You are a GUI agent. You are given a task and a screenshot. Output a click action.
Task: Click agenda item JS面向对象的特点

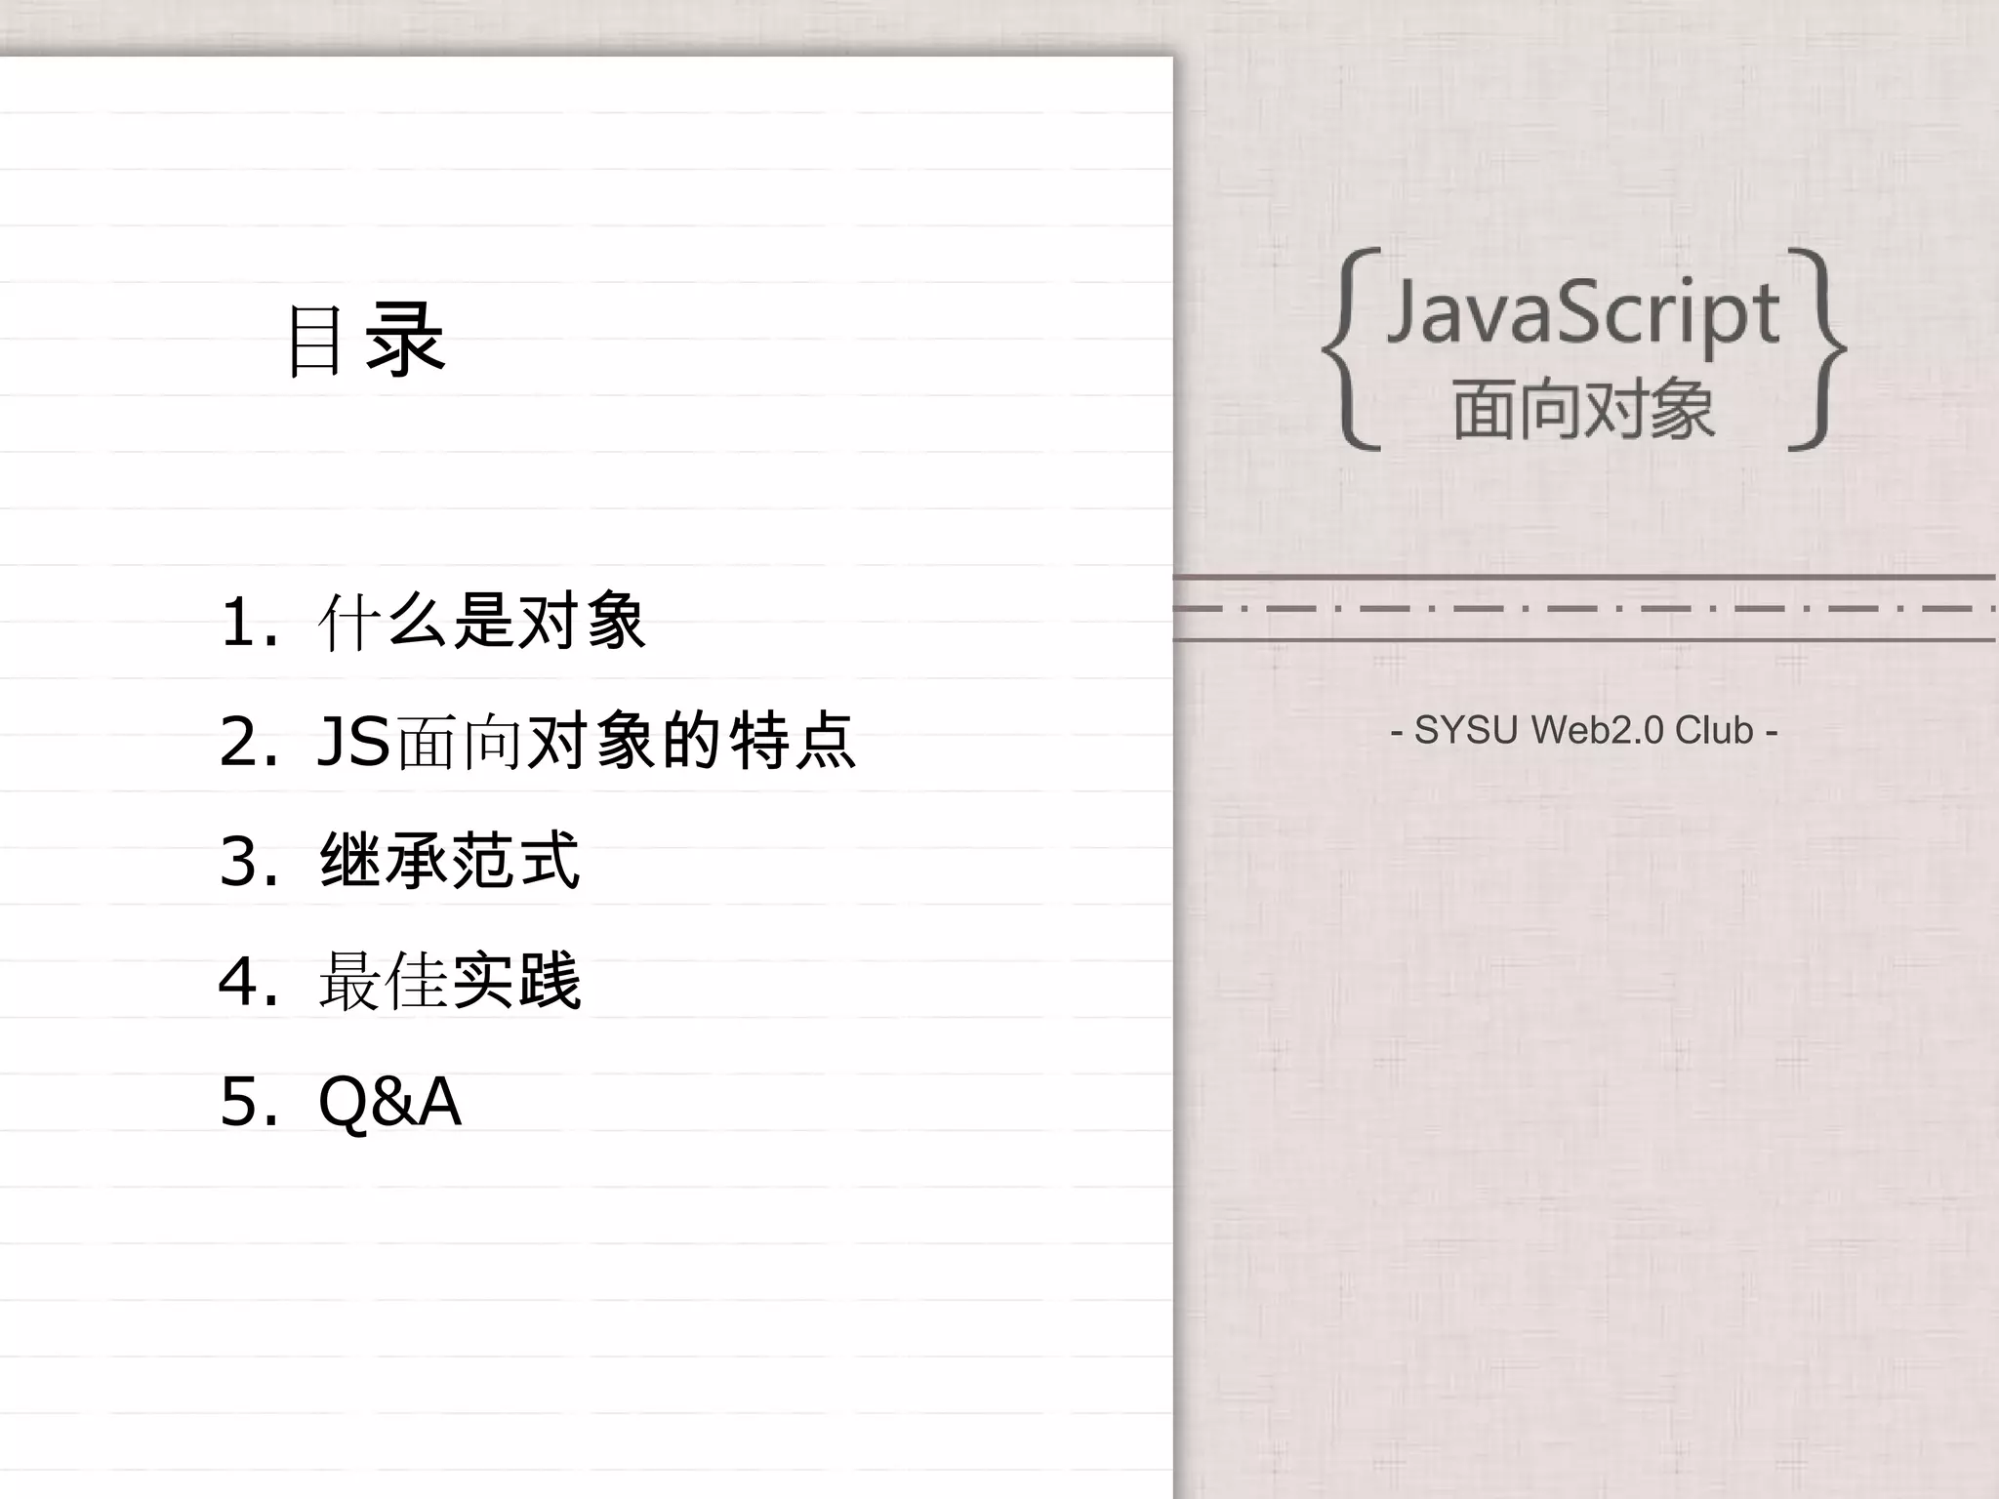tap(586, 742)
